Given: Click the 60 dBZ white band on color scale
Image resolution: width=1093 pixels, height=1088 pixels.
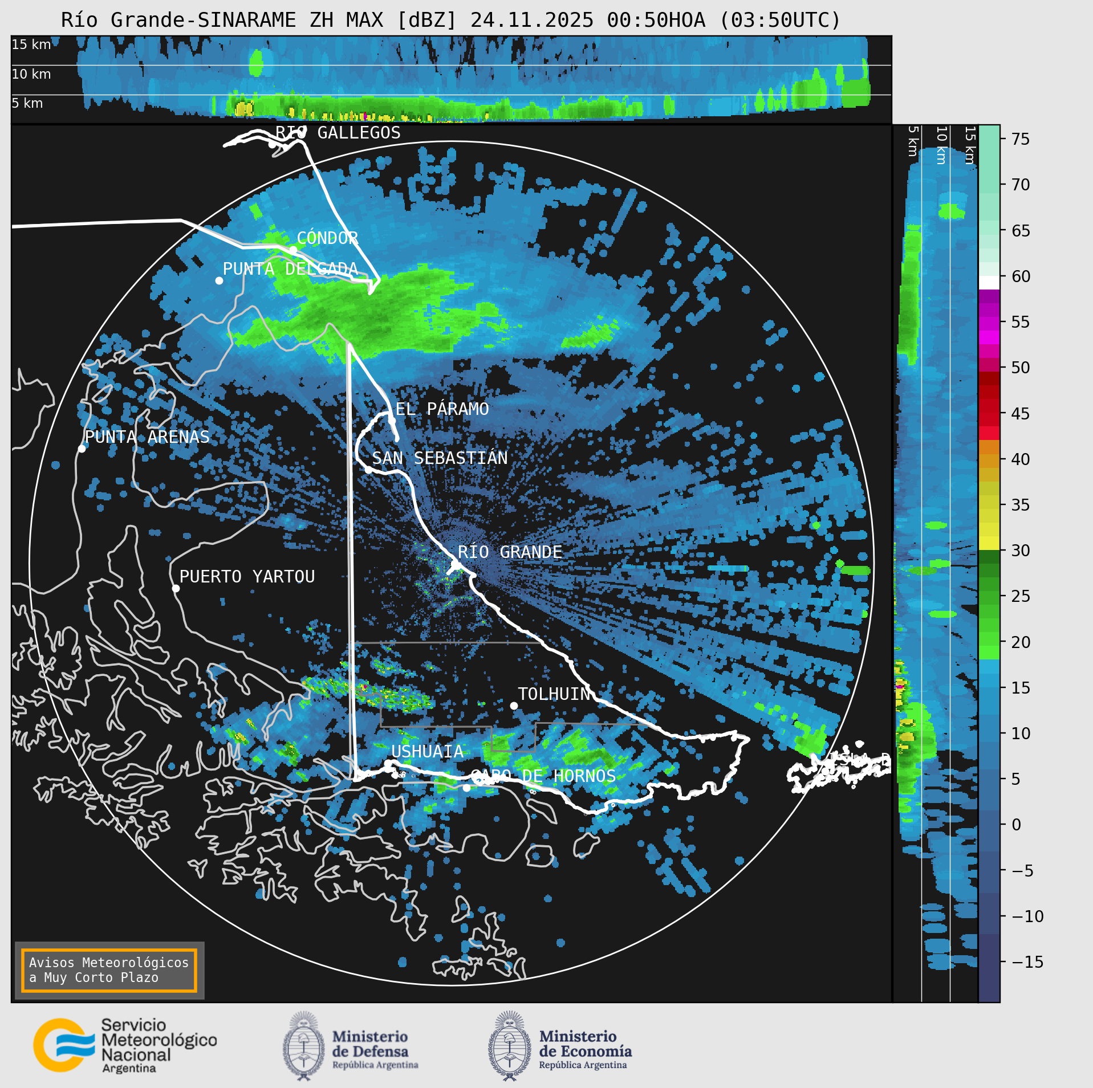Looking at the screenshot, I should (x=989, y=283).
